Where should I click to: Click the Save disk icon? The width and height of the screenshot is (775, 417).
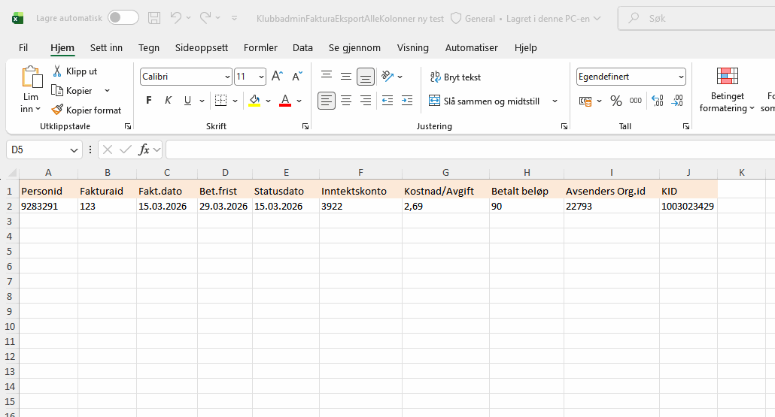click(x=154, y=18)
